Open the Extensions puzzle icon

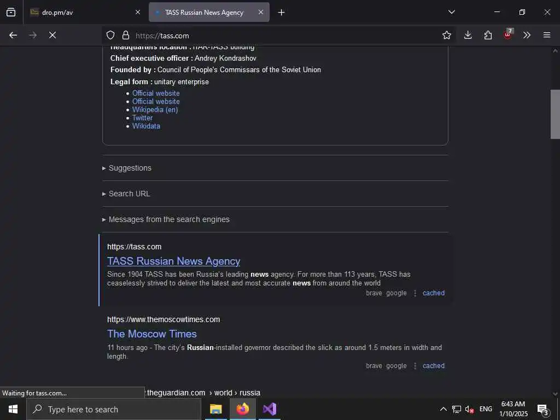[488, 35]
